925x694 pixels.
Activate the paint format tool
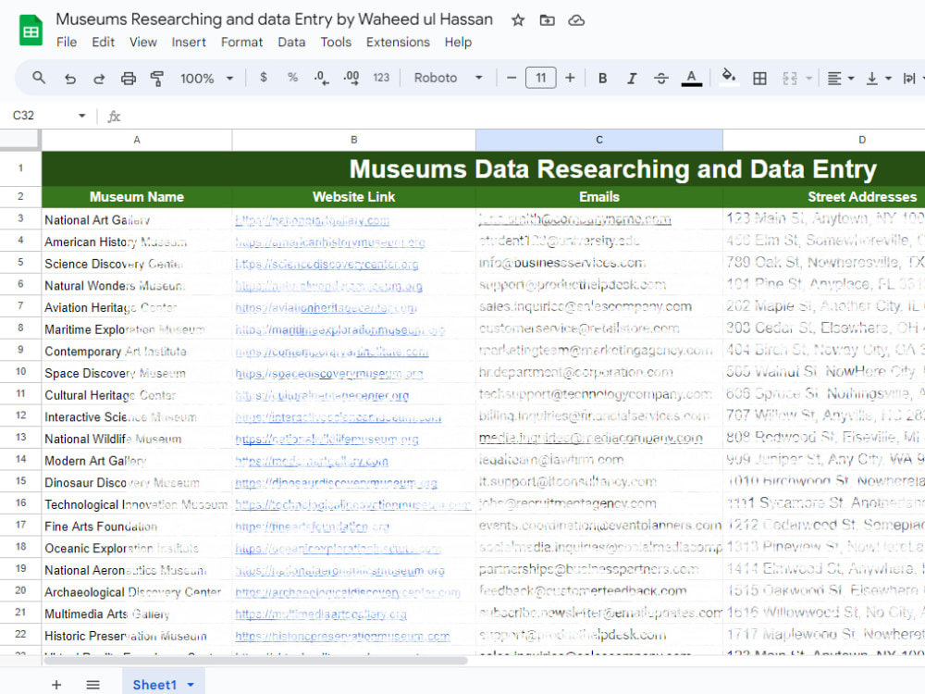[x=157, y=78]
